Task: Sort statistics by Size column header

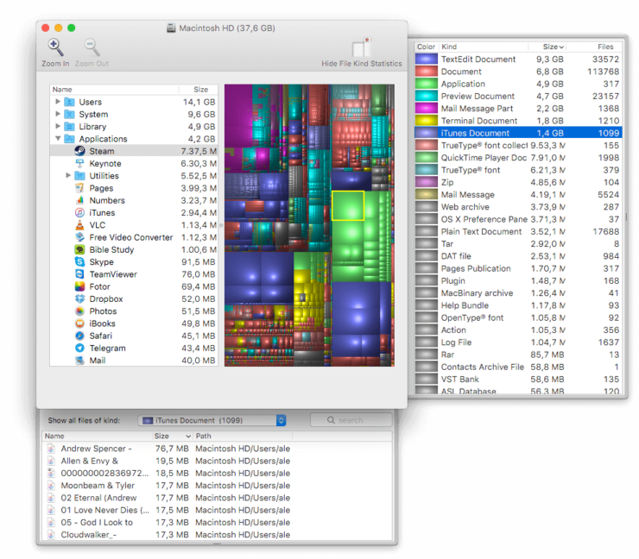Action: (x=547, y=47)
